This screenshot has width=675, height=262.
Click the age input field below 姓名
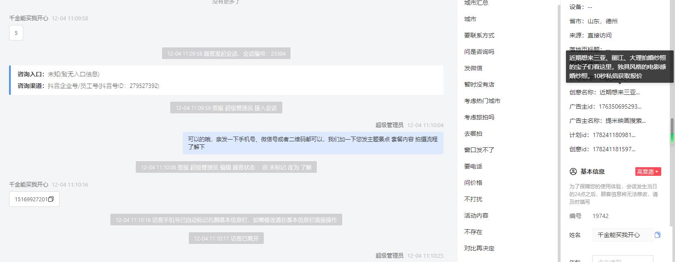click(622, 259)
